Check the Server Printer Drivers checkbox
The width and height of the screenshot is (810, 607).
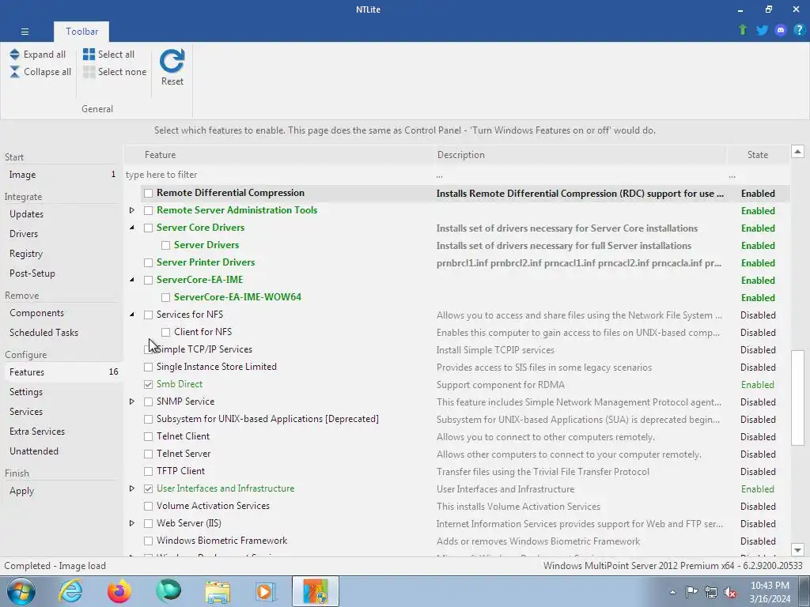point(148,262)
